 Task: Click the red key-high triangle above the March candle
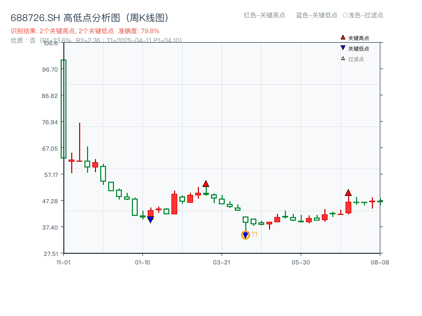click(x=206, y=184)
